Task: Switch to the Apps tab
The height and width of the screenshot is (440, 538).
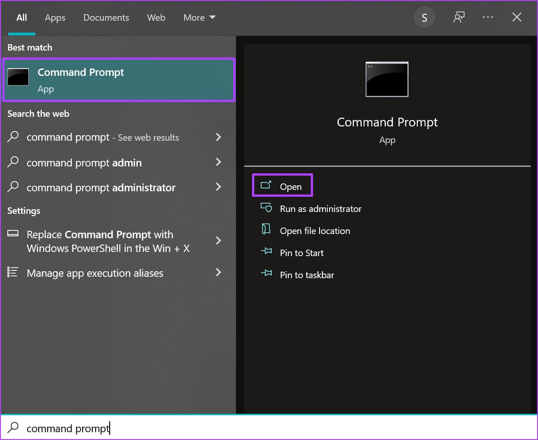Action: tap(55, 17)
